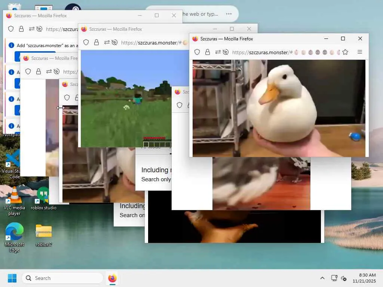Select 'Add "szczuras.monster" as an a' notification text
383x287 pixels.
(48, 45)
